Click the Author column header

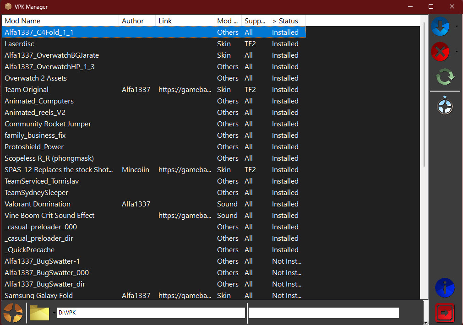click(x=136, y=21)
